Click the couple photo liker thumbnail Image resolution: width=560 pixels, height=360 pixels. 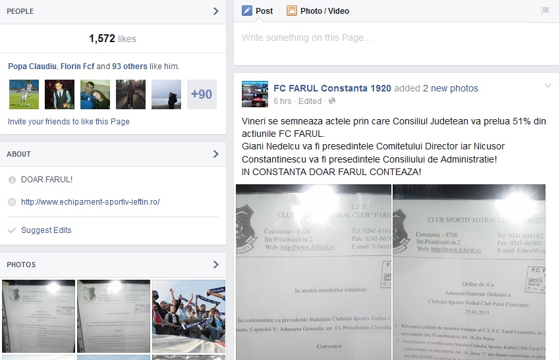(95, 94)
